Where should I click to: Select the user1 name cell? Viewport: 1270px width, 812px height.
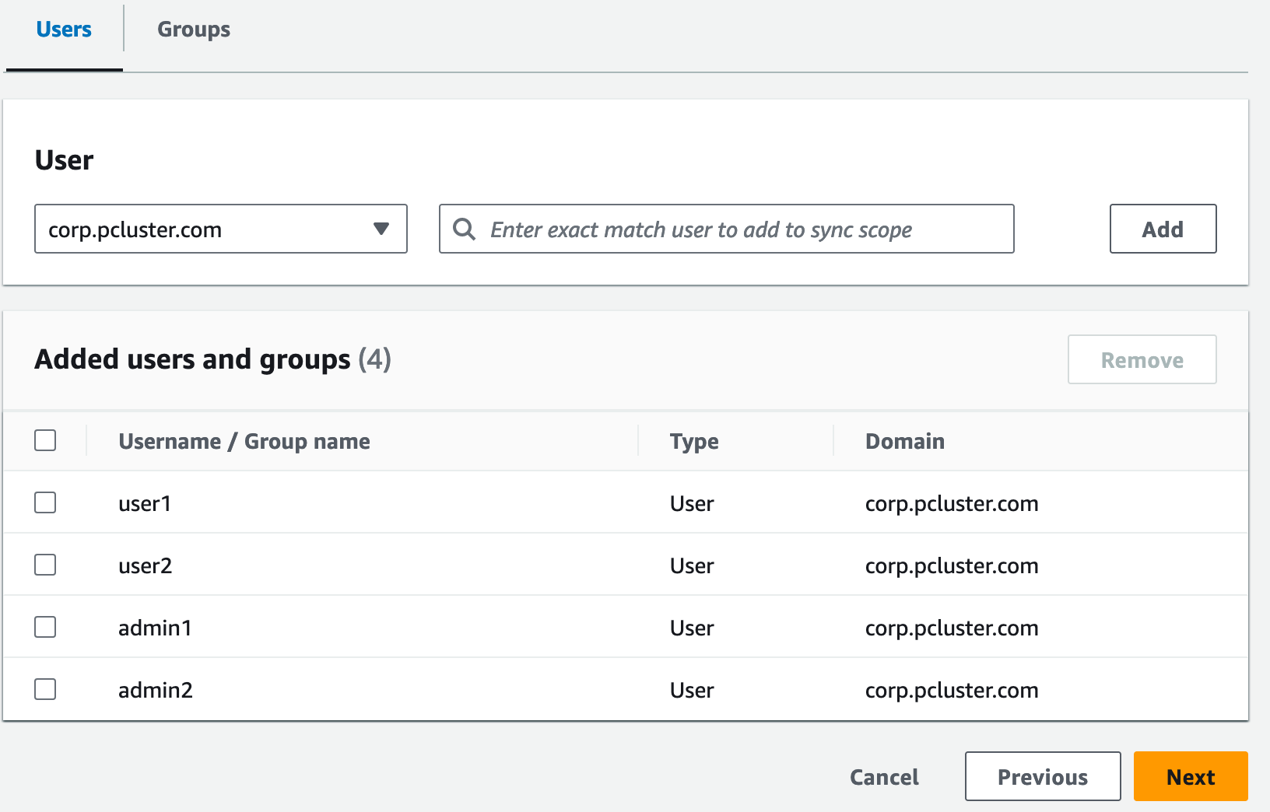click(x=145, y=503)
